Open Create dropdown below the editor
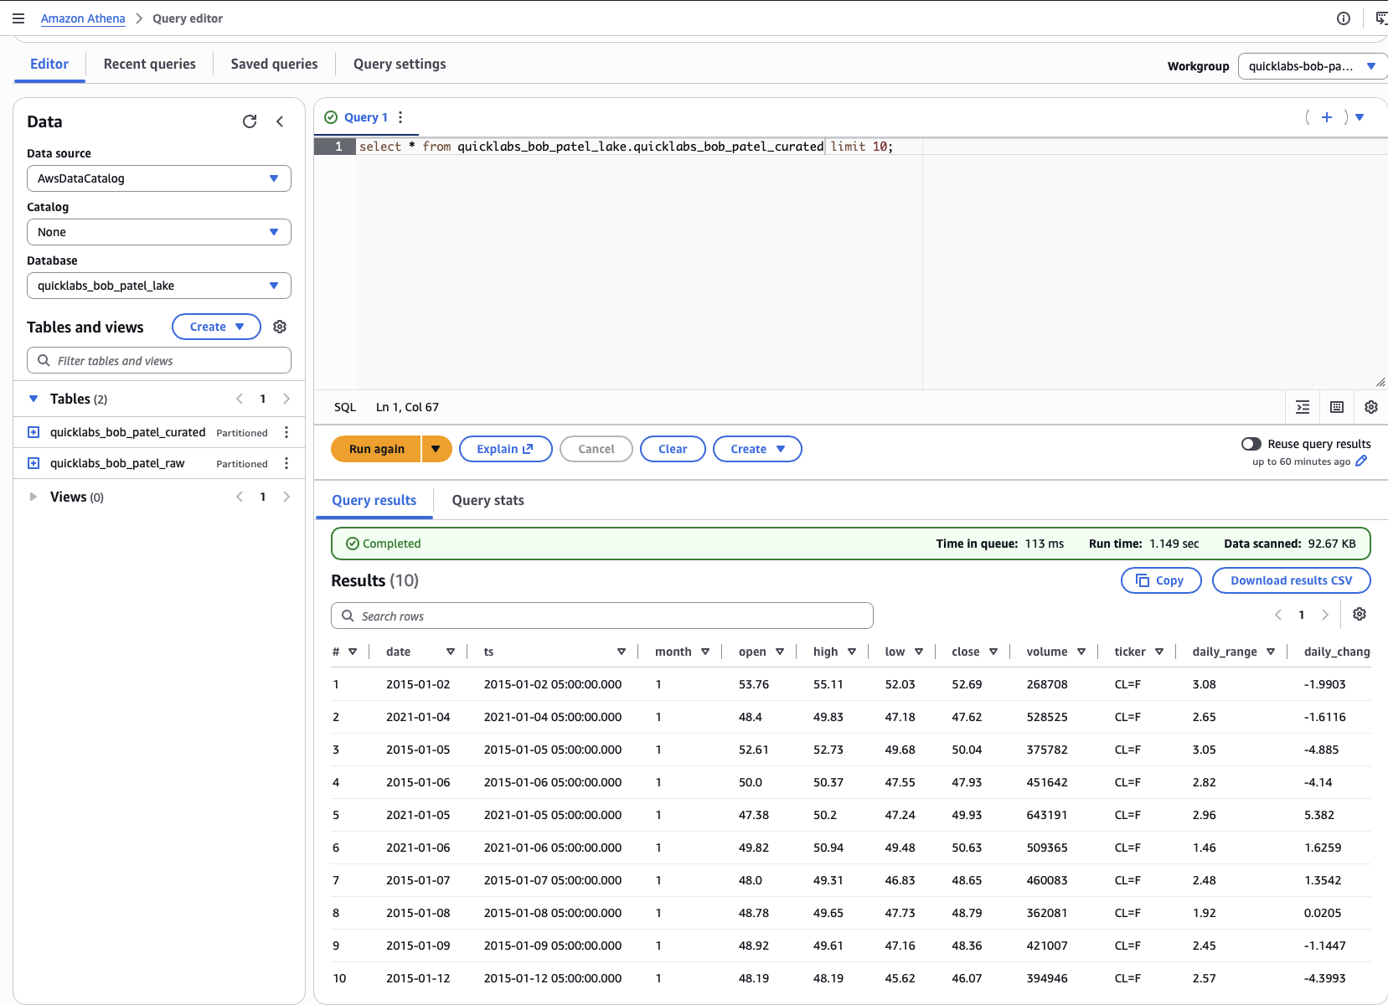This screenshot has height=1005, width=1388. click(x=757, y=449)
